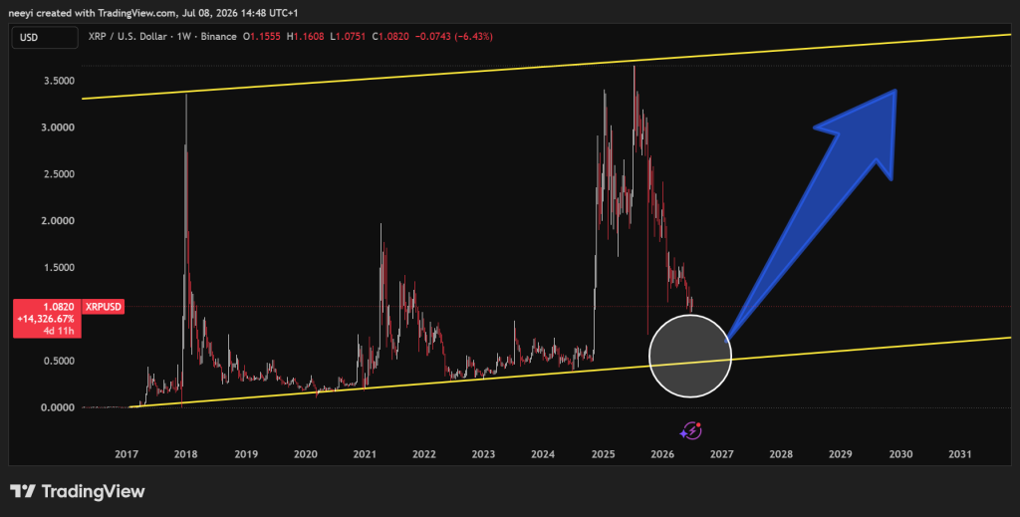Click the 2018 time axis label
The height and width of the screenshot is (517, 1020).
click(x=186, y=454)
